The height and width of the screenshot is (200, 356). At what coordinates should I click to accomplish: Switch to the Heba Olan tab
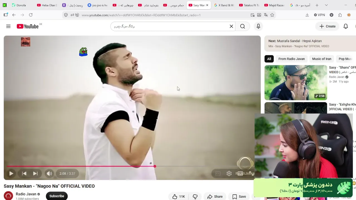coord(47,5)
